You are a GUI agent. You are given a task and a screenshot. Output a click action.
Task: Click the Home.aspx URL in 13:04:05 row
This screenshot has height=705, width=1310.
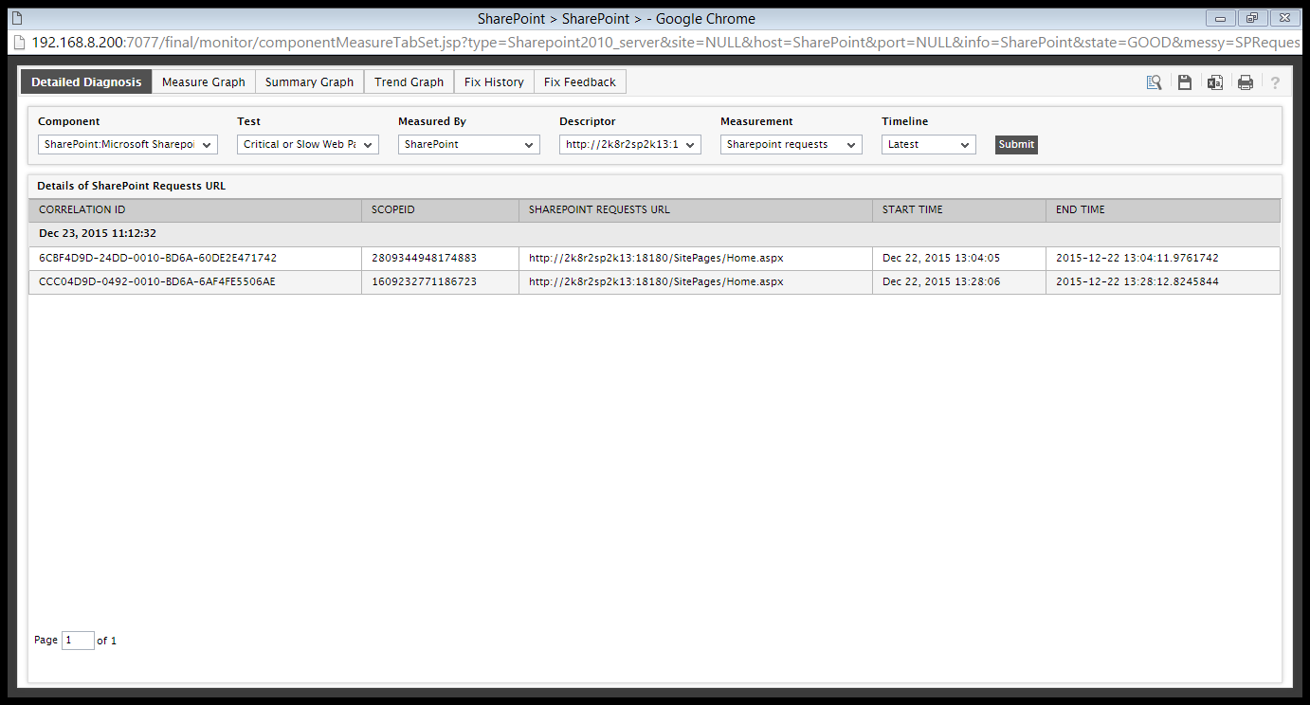[x=656, y=258]
